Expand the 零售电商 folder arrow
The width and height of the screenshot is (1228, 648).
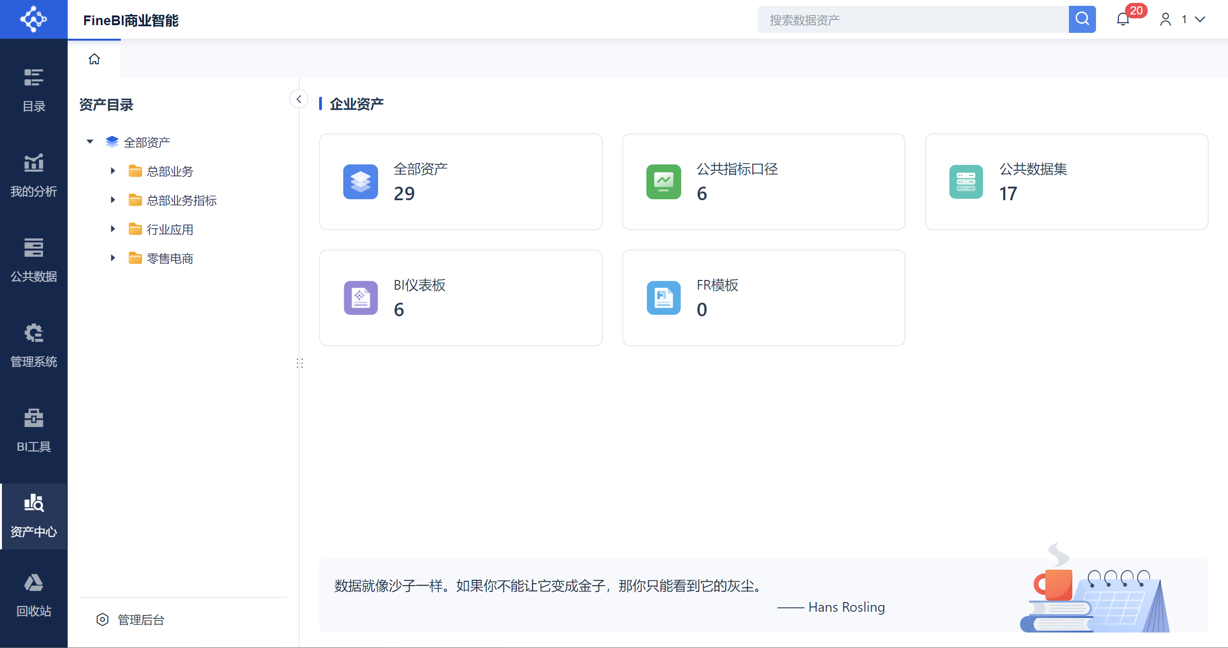pos(113,258)
